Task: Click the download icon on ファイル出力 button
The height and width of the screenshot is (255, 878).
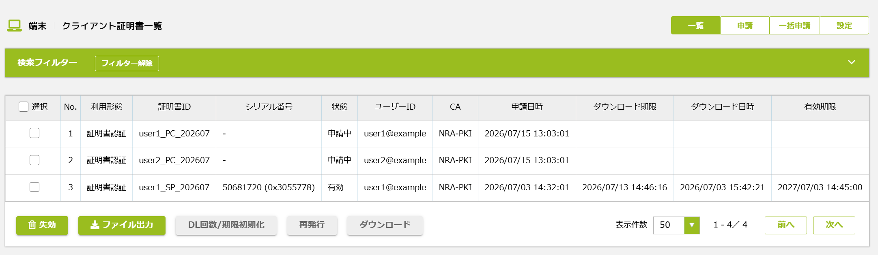Action: pyautogui.click(x=95, y=225)
